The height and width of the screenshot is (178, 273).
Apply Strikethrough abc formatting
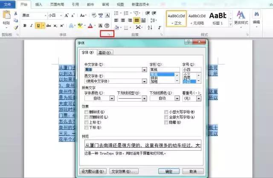(48, 26)
